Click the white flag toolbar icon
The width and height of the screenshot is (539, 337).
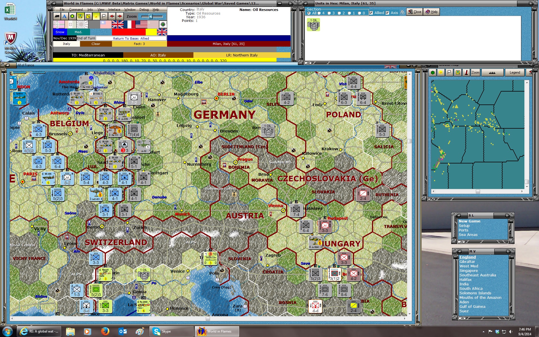pos(104,16)
